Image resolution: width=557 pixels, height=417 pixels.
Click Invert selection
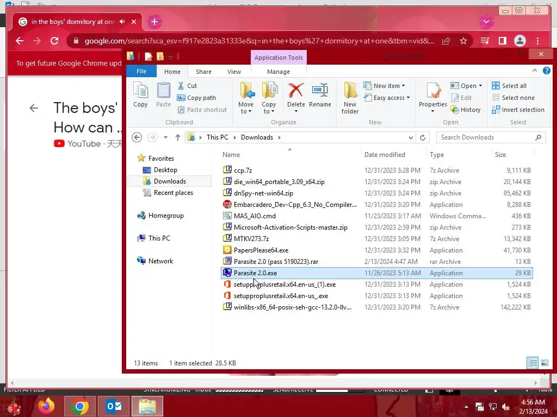pyautogui.click(x=518, y=110)
